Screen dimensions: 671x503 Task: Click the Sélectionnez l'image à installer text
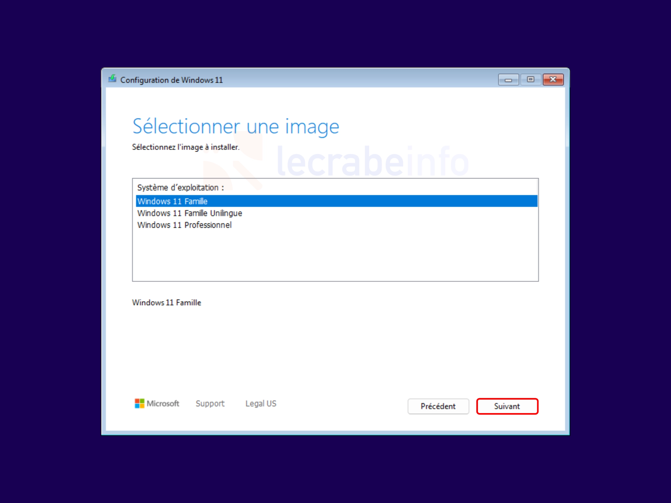coord(186,147)
